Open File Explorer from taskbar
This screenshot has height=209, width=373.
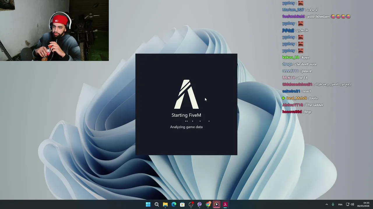click(165, 204)
